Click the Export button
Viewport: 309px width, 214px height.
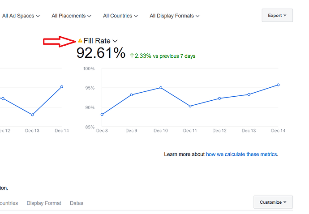pyautogui.click(x=277, y=15)
